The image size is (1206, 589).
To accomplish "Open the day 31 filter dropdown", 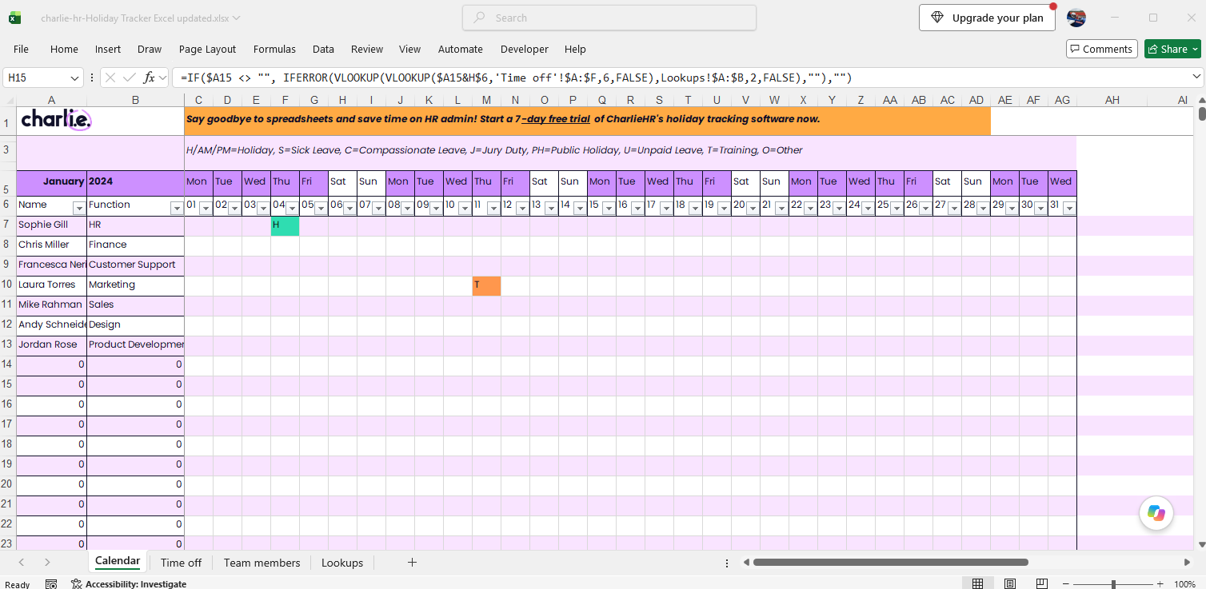I will tap(1069, 208).
